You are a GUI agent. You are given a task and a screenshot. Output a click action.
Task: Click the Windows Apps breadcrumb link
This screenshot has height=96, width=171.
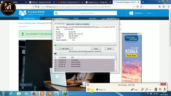(30, 23)
